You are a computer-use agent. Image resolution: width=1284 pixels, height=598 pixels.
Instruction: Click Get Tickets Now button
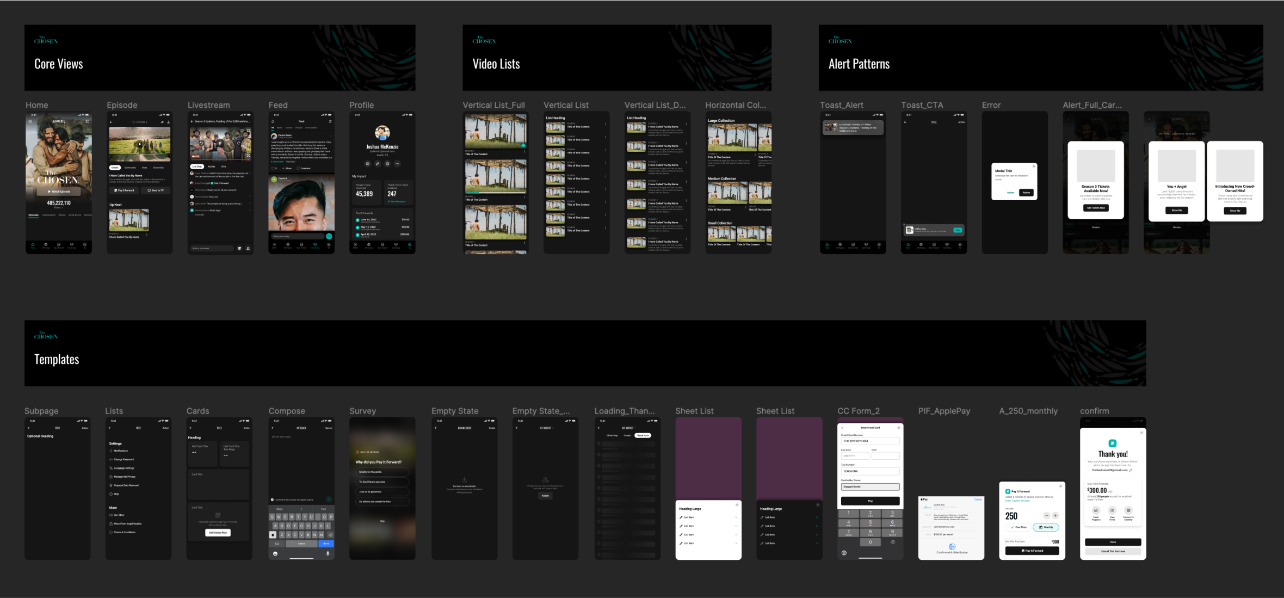pyautogui.click(x=1096, y=208)
